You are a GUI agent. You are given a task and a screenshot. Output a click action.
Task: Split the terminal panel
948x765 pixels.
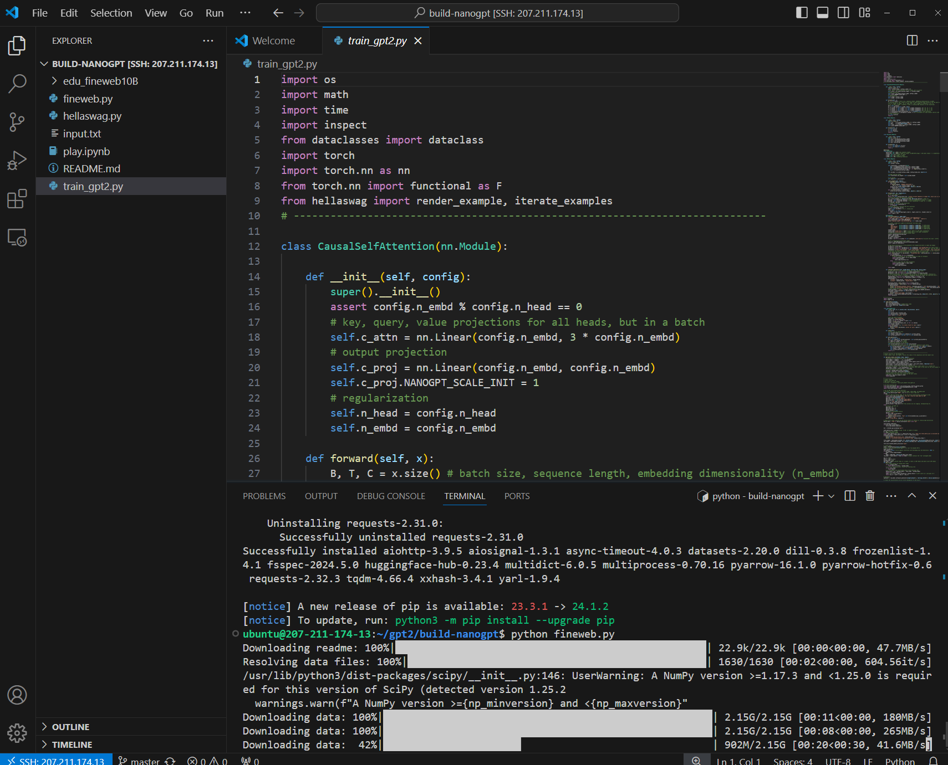click(x=849, y=496)
